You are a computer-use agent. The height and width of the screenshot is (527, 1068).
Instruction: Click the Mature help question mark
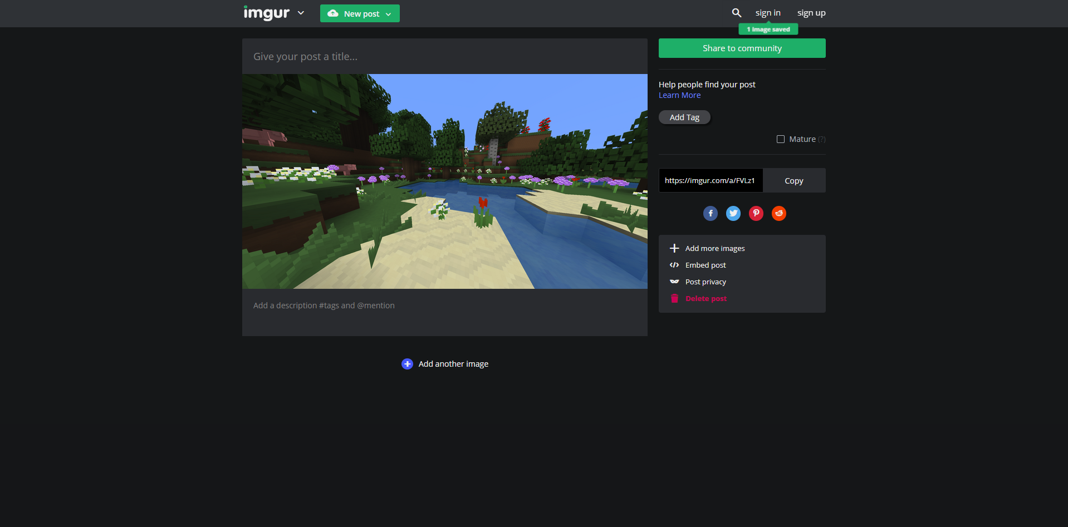(822, 140)
